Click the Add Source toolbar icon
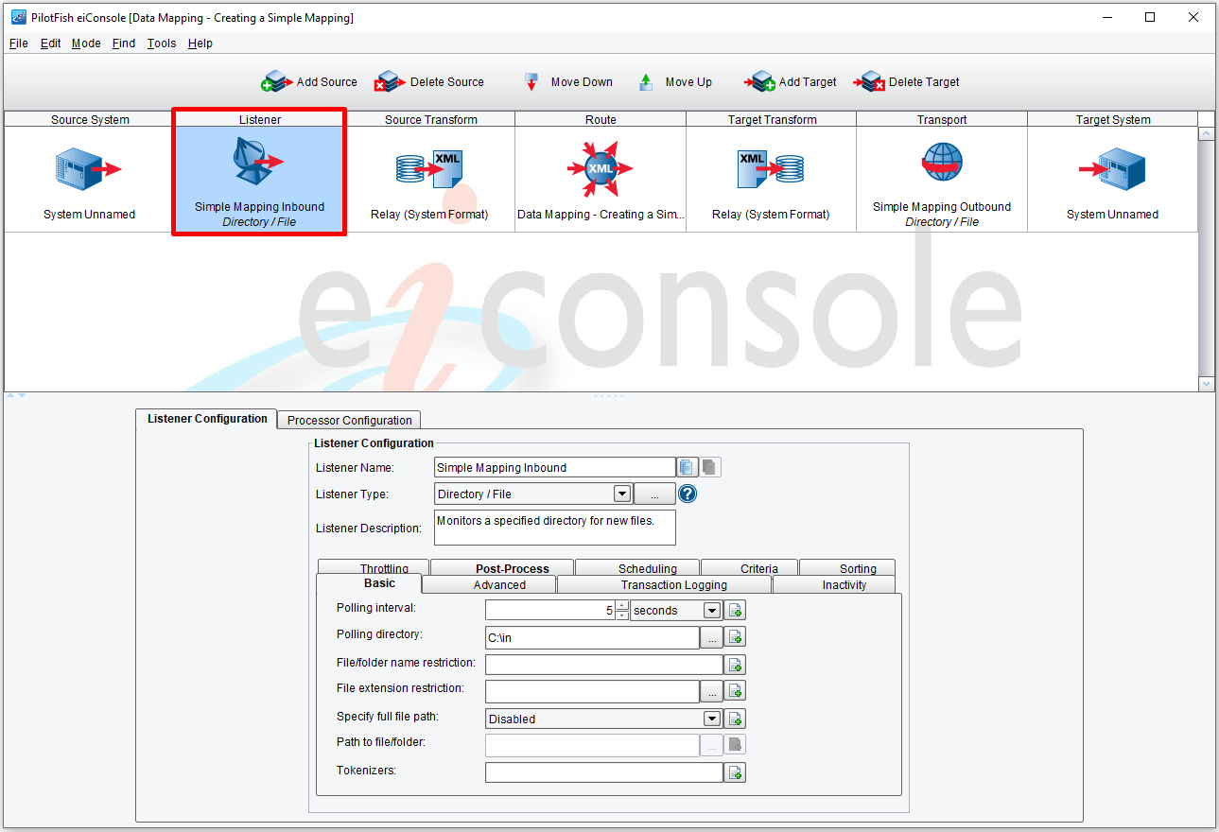Screen dimensions: 1219x832 click(276, 82)
